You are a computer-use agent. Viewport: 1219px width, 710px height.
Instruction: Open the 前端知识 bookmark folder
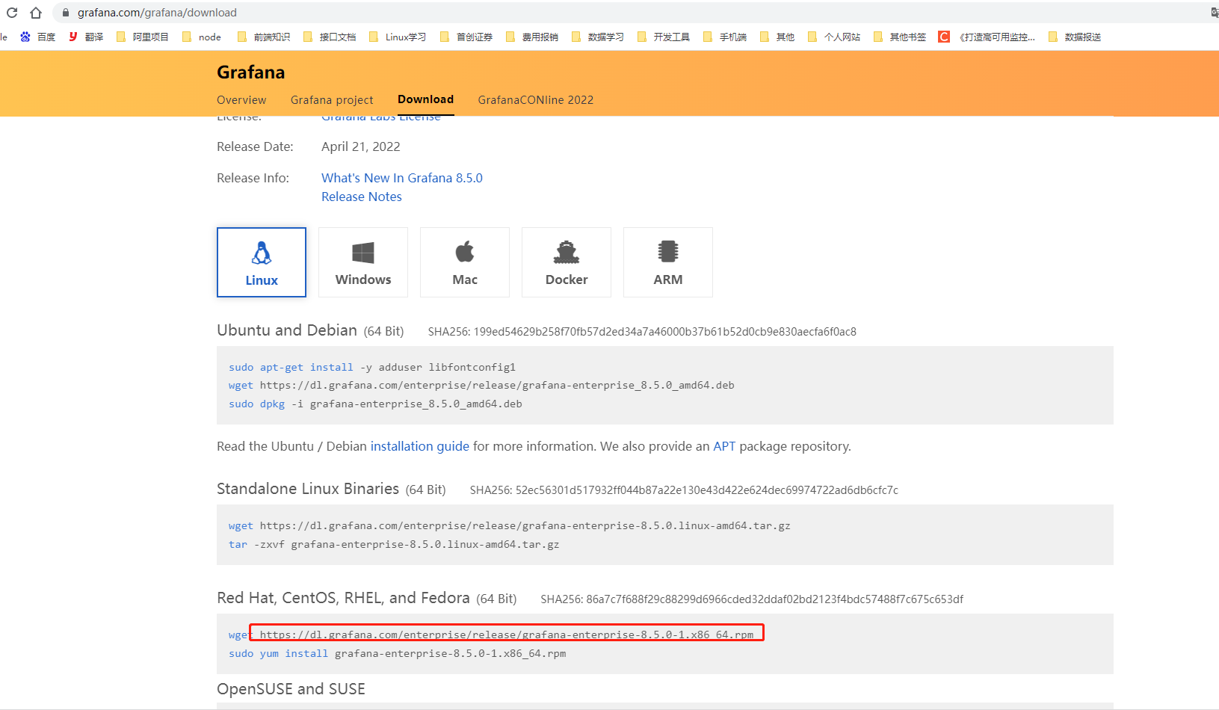pyautogui.click(x=264, y=37)
